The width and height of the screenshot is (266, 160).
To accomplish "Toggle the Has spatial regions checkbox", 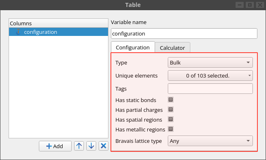I will [x=171, y=119].
